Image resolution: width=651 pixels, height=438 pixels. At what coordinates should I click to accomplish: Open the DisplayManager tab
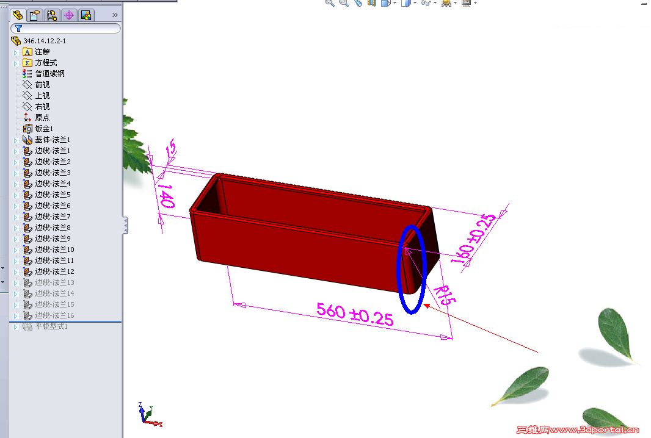[x=86, y=15]
